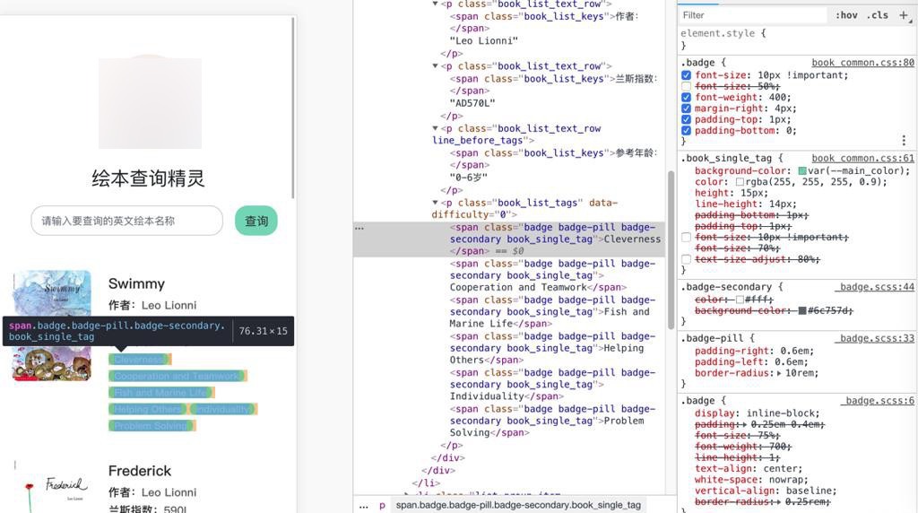Open _badge.scss:33 source link
Screen dimensions: 918x513
tap(874, 338)
